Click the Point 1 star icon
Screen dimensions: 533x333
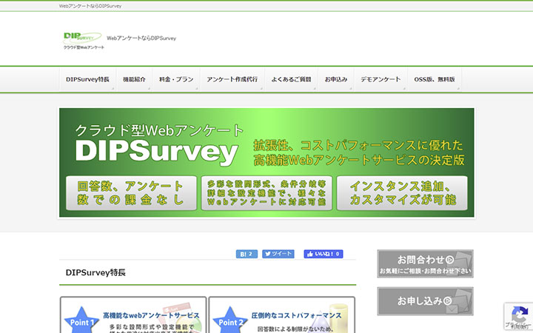tap(81, 321)
